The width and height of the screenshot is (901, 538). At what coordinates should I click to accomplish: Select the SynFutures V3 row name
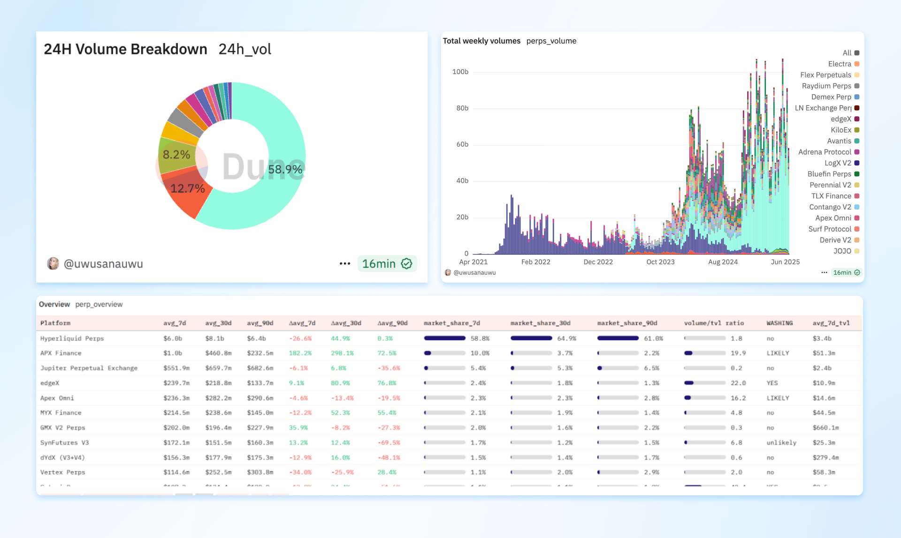click(64, 442)
